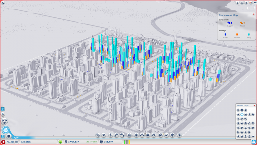The height and width of the screenshot is (145, 257).
Task: Close the Commercial Map panel
Action: pos(253,14)
